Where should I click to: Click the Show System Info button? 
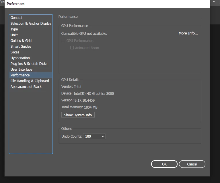(78, 115)
